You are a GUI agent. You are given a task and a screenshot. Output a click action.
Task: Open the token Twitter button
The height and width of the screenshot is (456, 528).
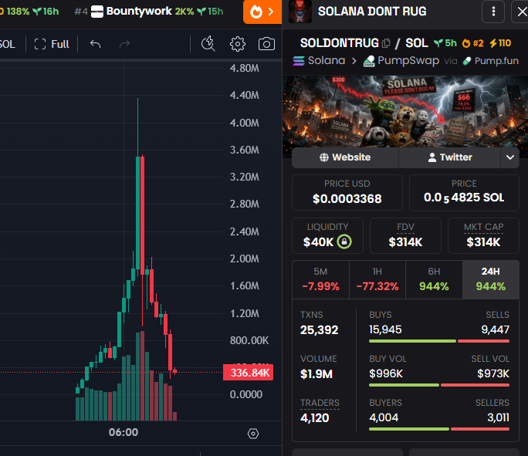[450, 157]
